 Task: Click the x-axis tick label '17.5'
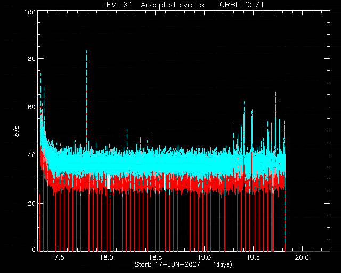coord(58,258)
